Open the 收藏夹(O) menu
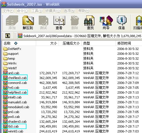This screenshot has width=142, height=133. pos(53,11)
